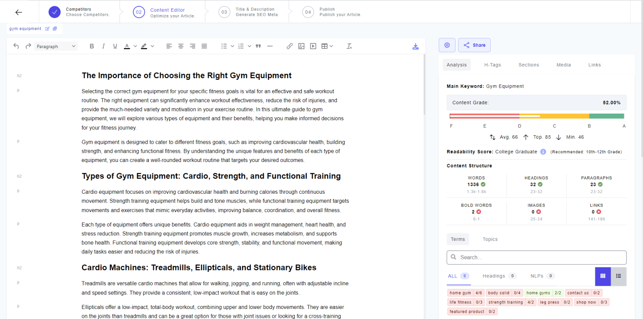Switch terms to list view
The width and height of the screenshot is (643, 319).
tap(618, 276)
